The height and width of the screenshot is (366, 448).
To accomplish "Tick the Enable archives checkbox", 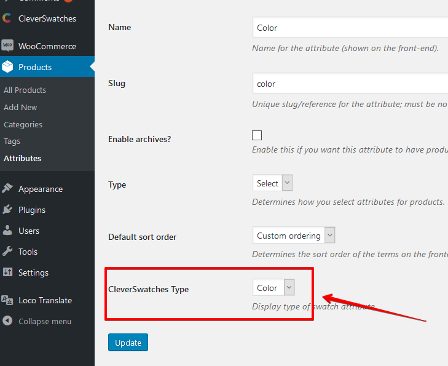I will click(x=257, y=135).
